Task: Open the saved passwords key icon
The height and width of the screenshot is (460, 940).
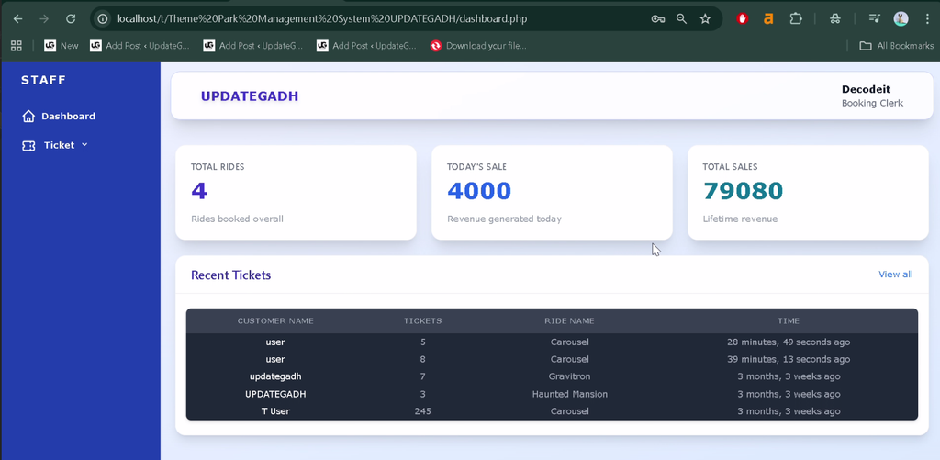Action: click(x=657, y=19)
